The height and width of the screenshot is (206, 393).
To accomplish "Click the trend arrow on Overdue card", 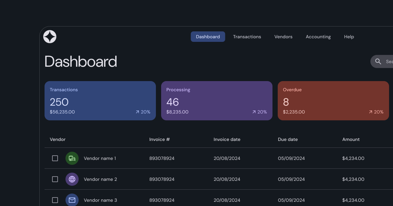I will [371, 112].
